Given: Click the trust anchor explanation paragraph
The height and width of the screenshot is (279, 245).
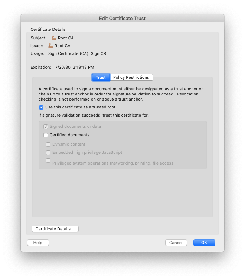Looking at the screenshot, I should coord(121,94).
